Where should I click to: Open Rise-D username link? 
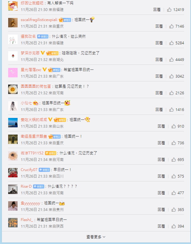tap(26, 186)
